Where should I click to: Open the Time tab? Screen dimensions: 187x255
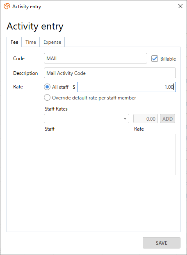point(31,42)
